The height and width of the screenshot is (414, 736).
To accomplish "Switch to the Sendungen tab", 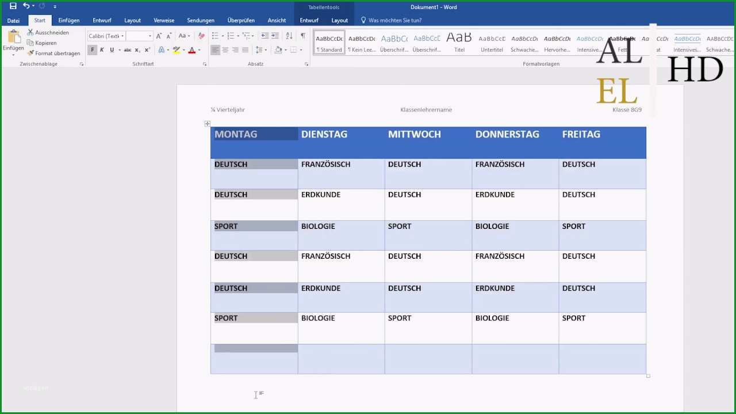I will click(201, 20).
